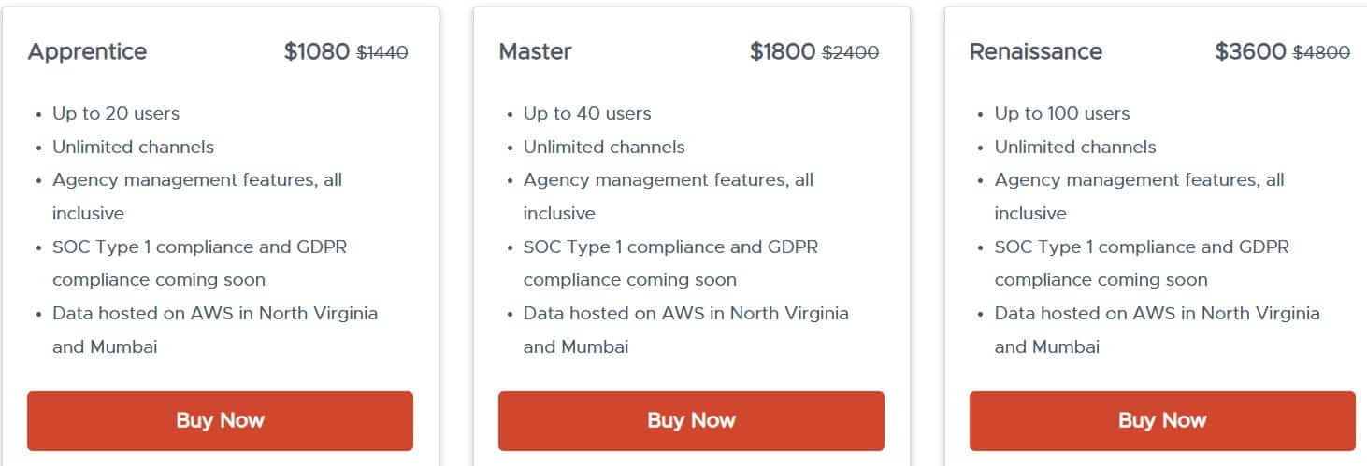Click the struck-through $4800 price

click(1321, 53)
